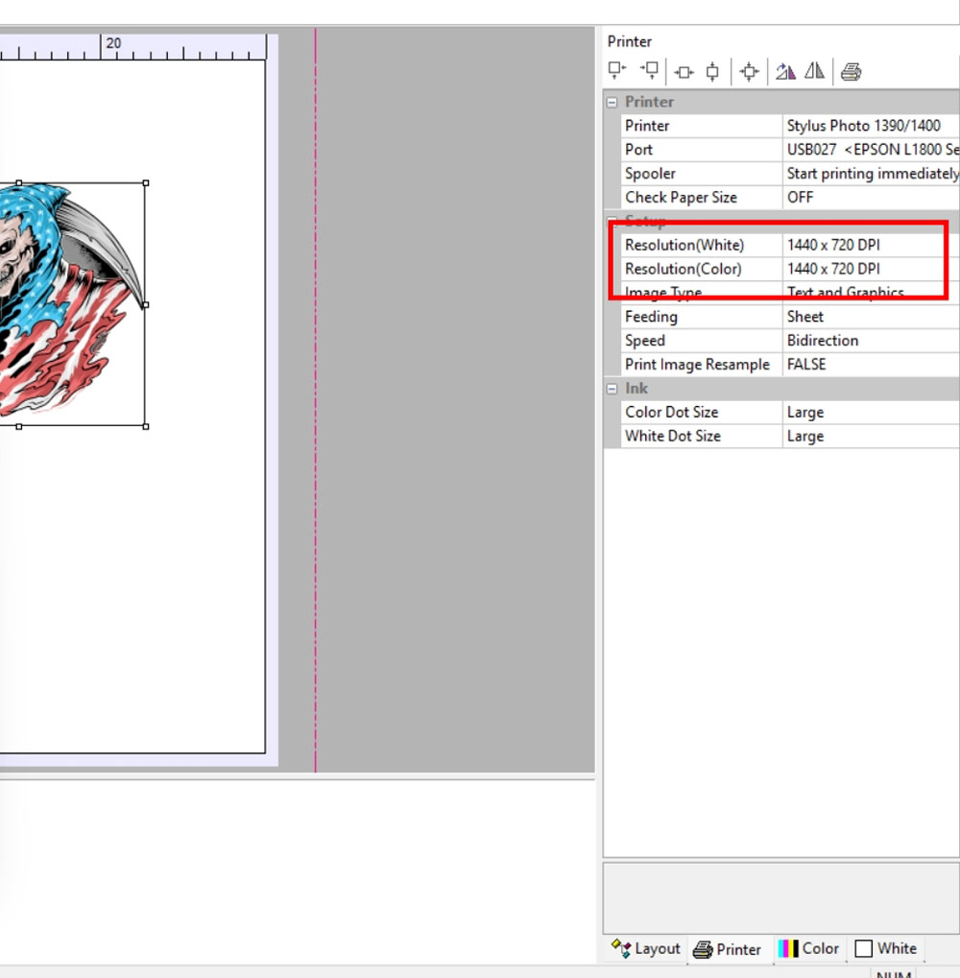This screenshot has width=960, height=978.
Task: Select the Color Dot Size Large field
Action: click(x=871, y=413)
